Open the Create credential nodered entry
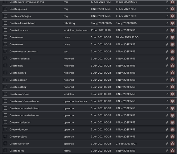The image size is (177, 154). (x=20, y=59)
